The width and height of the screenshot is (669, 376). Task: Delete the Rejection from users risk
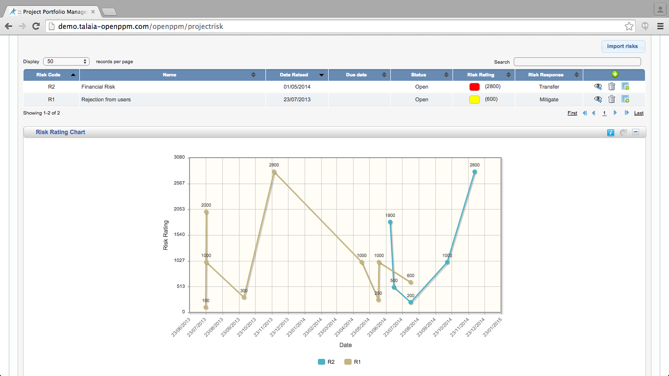point(611,99)
